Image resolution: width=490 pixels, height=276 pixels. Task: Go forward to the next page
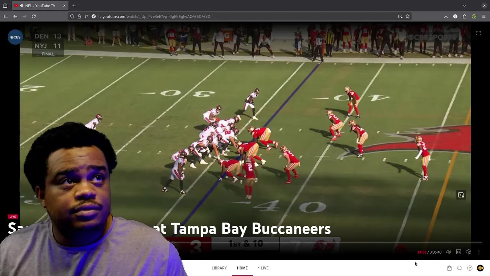click(x=24, y=16)
